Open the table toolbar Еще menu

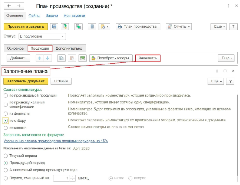tap(226, 58)
